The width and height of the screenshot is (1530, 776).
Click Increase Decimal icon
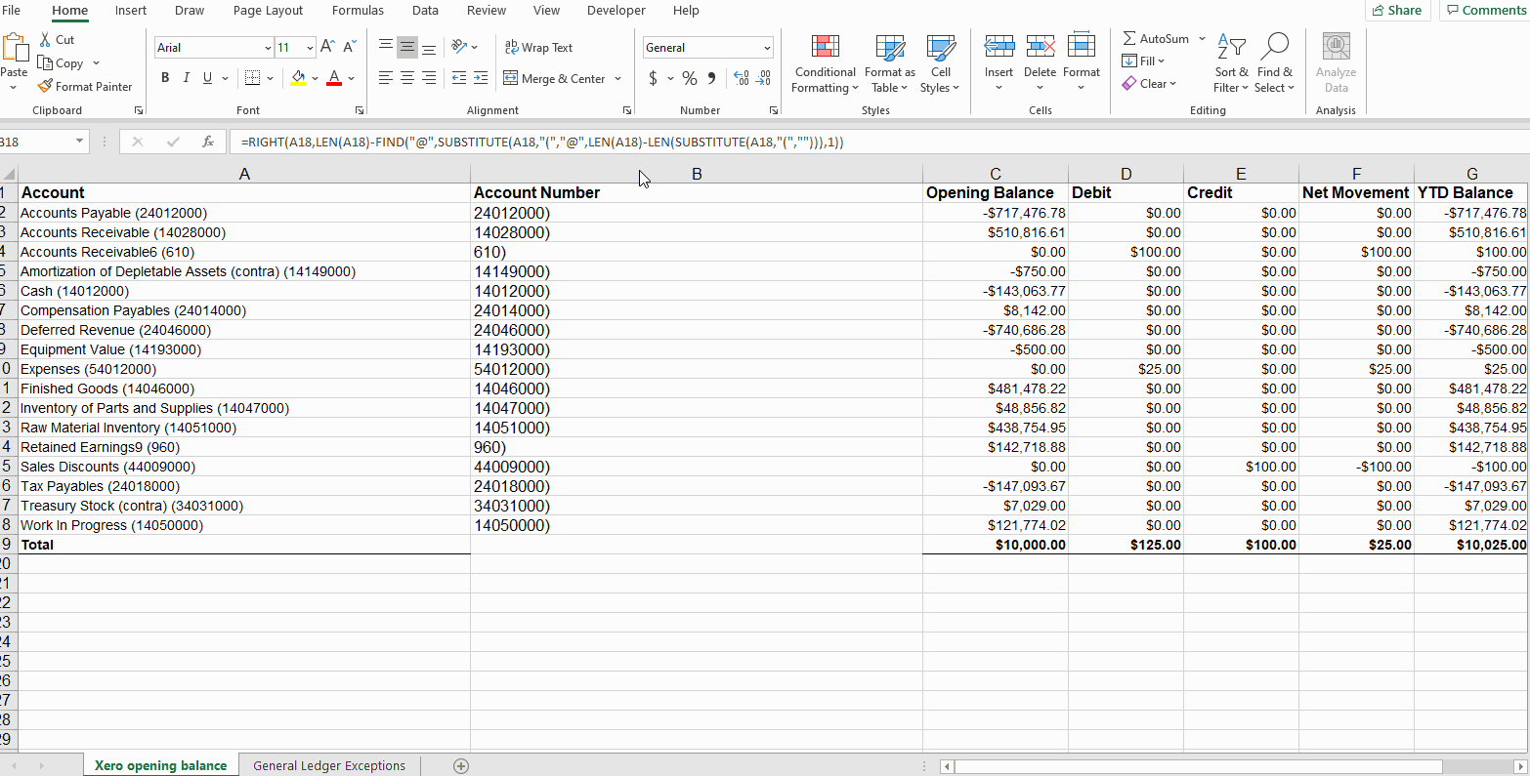(x=741, y=78)
